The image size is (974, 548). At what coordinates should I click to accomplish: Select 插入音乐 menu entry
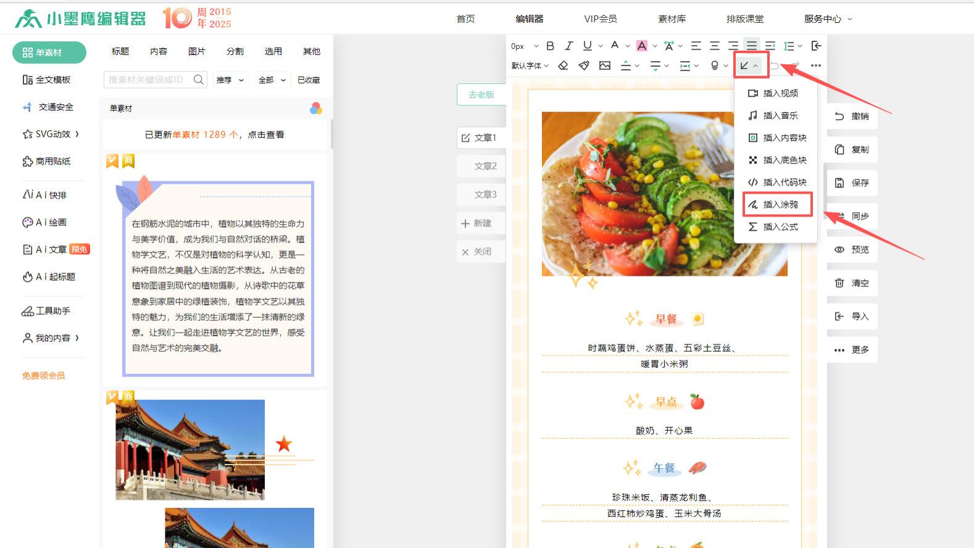775,115
